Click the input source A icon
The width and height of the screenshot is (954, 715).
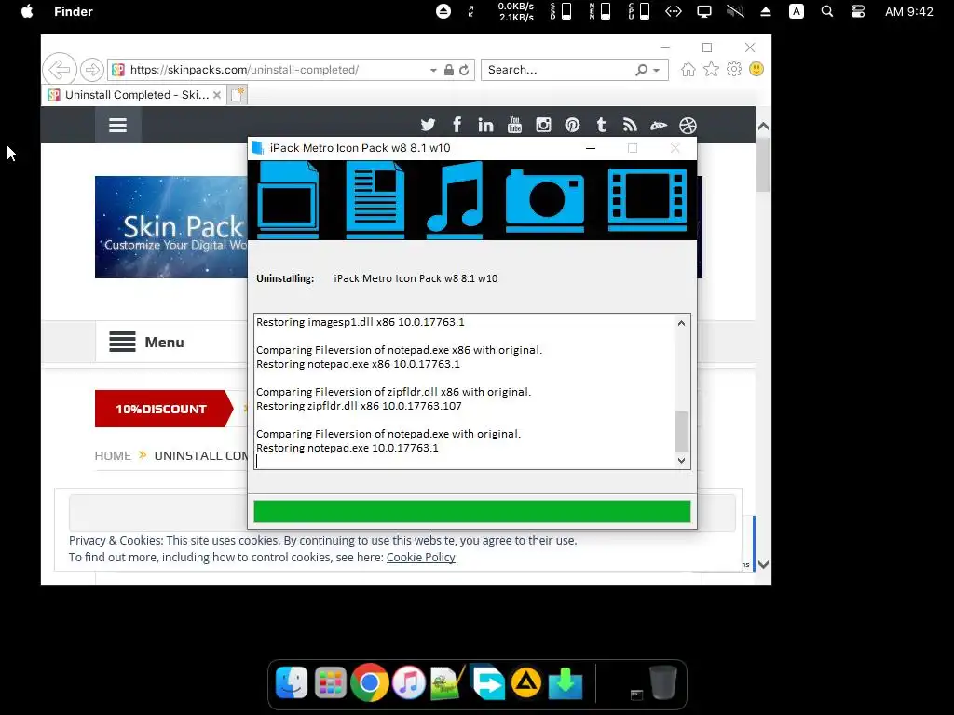tap(797, 11)
